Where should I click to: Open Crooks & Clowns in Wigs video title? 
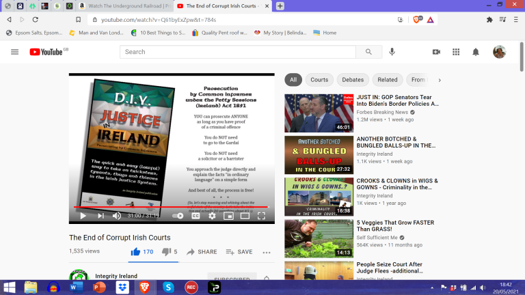397,184
